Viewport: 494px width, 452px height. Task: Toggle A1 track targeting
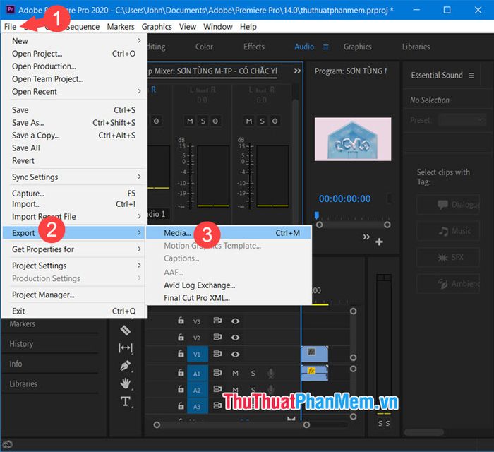coord(197,374)
